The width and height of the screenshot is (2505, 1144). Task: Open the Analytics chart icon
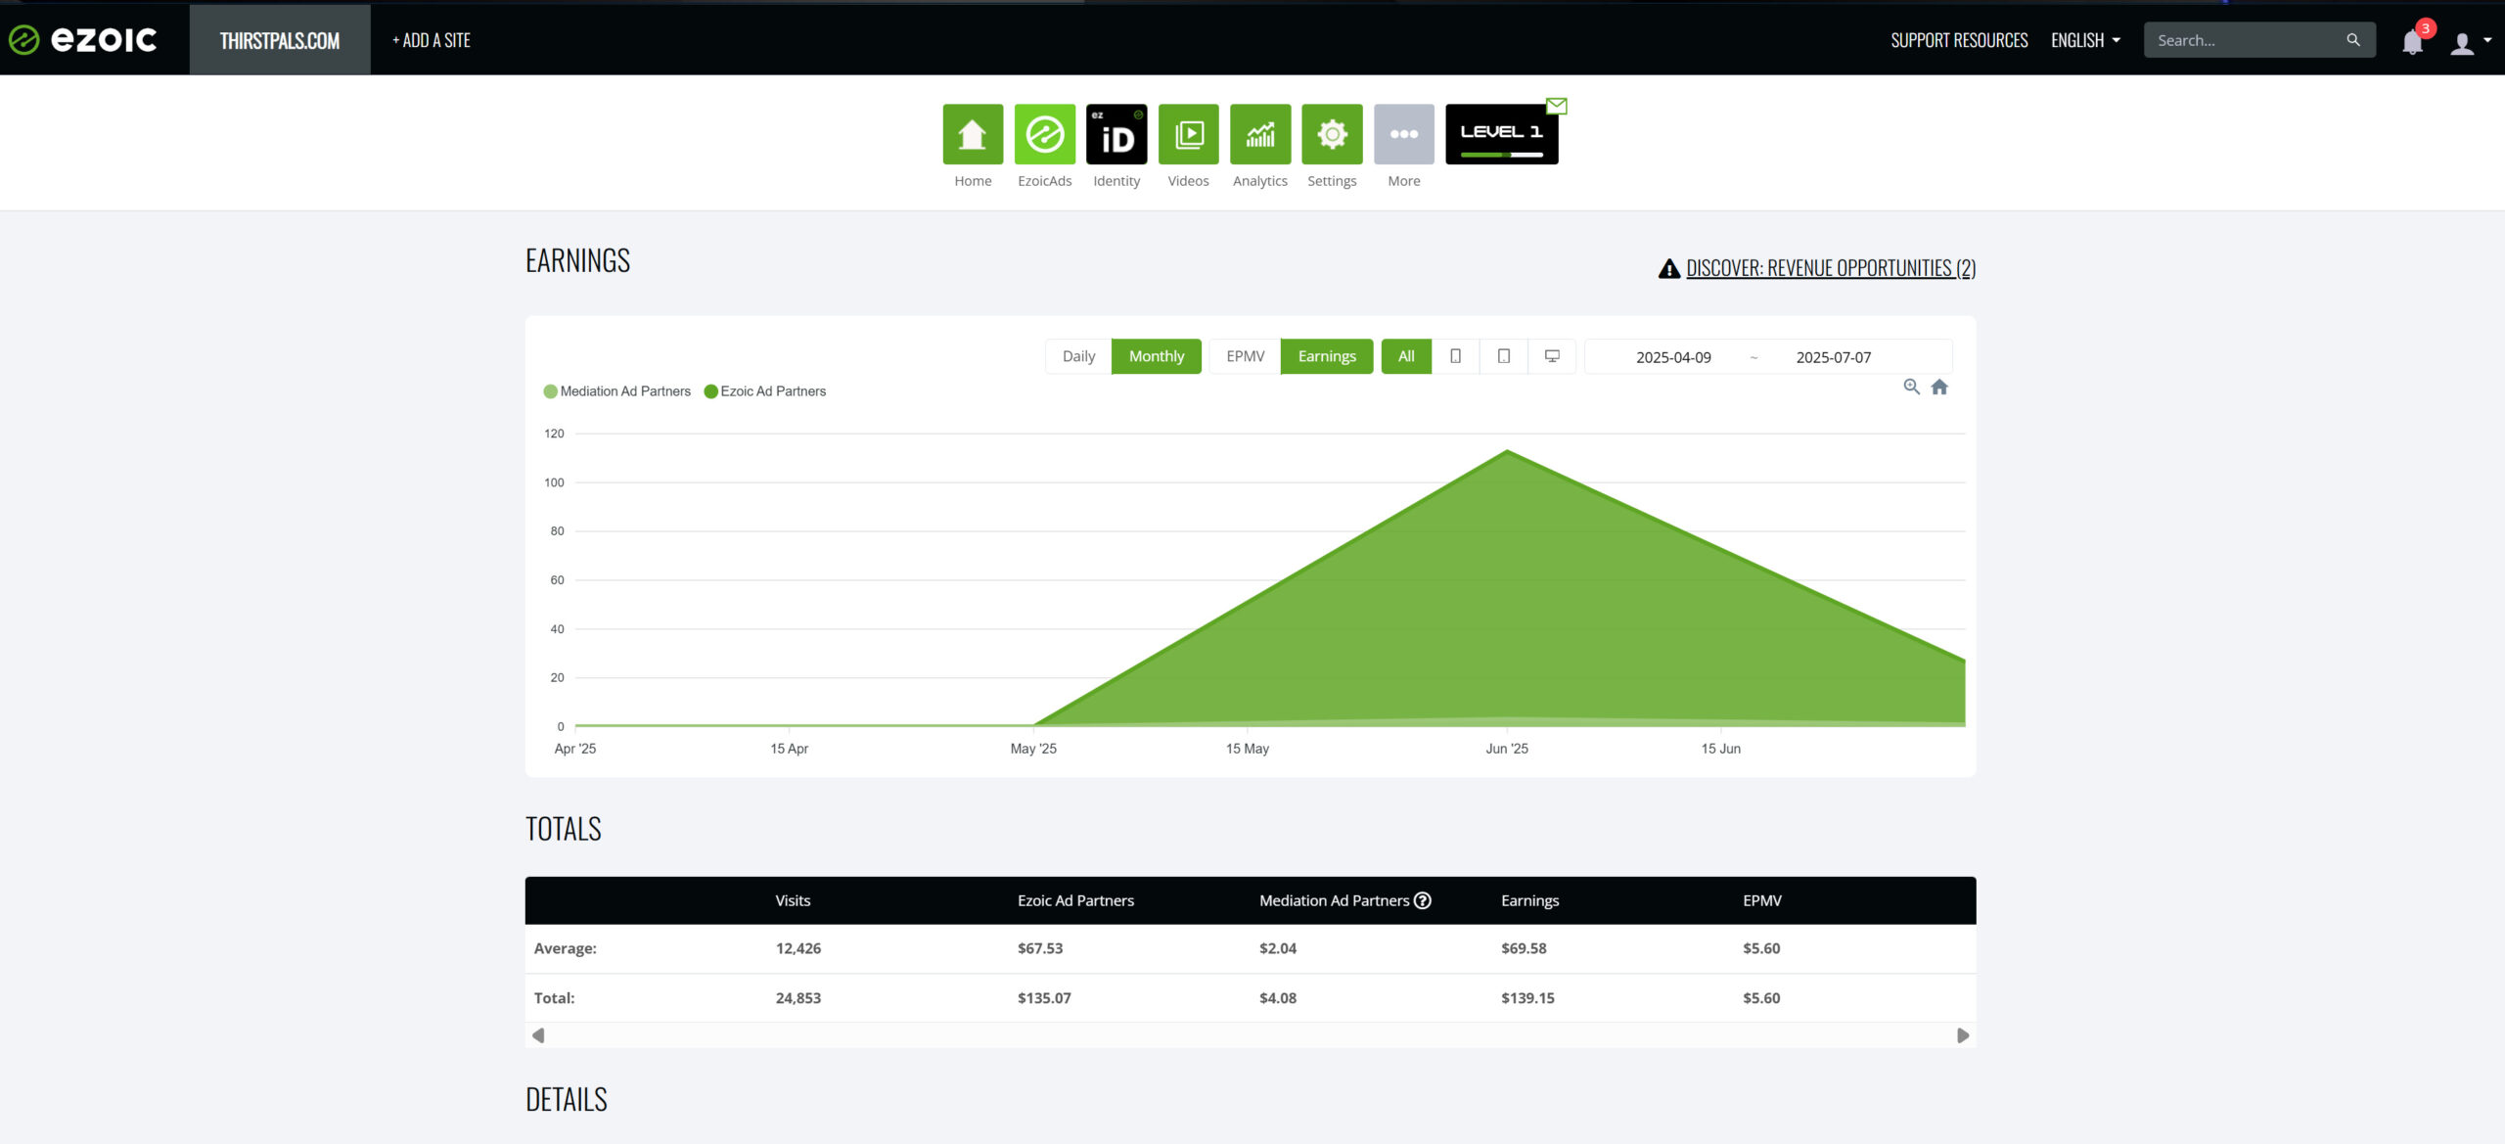[x=1260, y=134]
